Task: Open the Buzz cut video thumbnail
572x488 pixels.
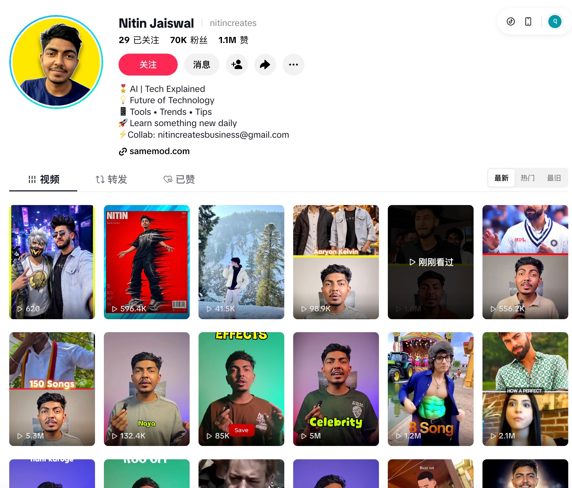Action: (x=431, y=474)
